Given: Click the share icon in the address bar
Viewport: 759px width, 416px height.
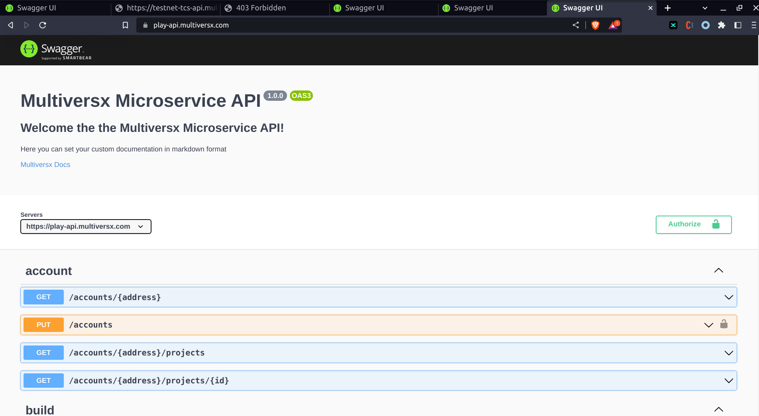Looking at the screenshot, I should [x=576, y=25].
